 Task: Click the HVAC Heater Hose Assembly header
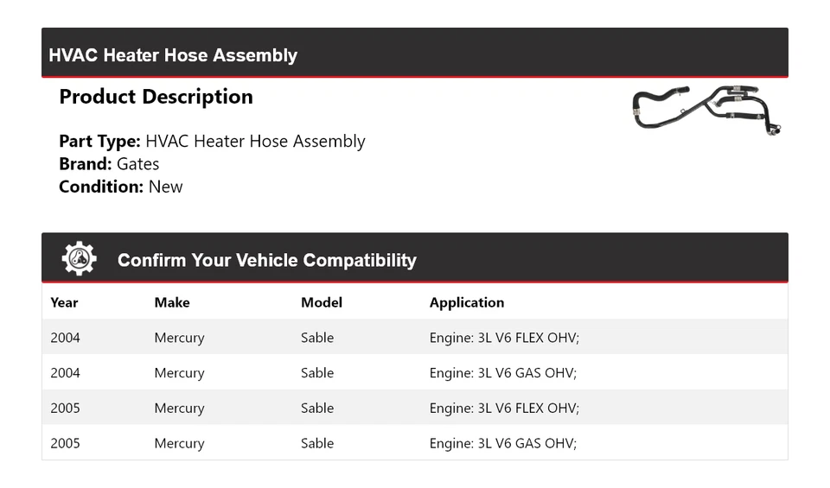173,55
